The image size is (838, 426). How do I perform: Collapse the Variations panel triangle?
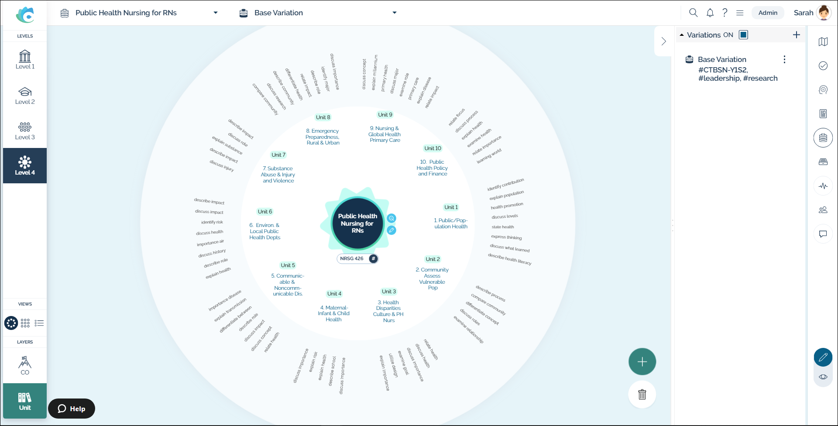point(682,35)
